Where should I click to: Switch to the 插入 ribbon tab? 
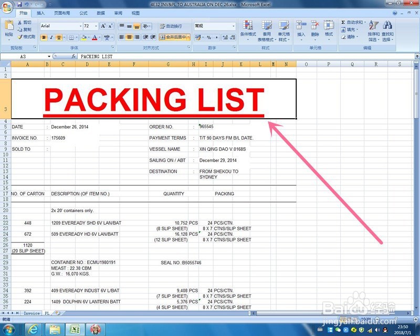[40, 13]
